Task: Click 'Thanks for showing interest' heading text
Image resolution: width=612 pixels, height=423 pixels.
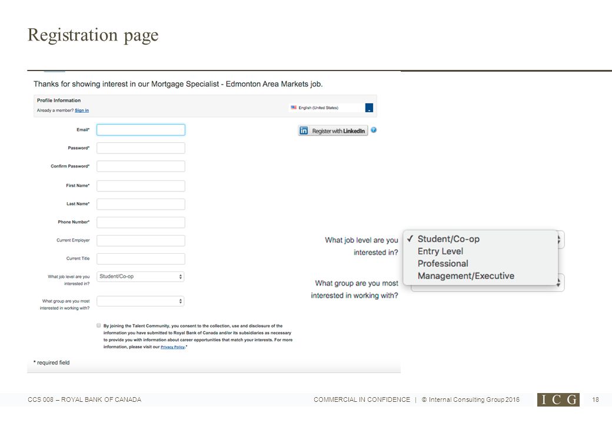Action: pos(178,84)
